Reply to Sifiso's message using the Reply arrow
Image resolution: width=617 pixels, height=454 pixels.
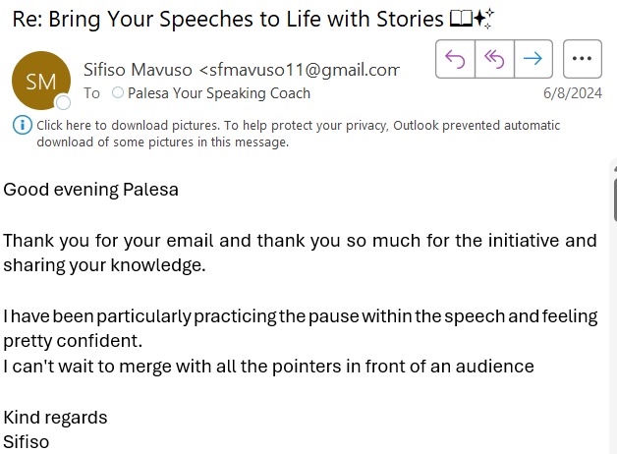pos(455,59)
